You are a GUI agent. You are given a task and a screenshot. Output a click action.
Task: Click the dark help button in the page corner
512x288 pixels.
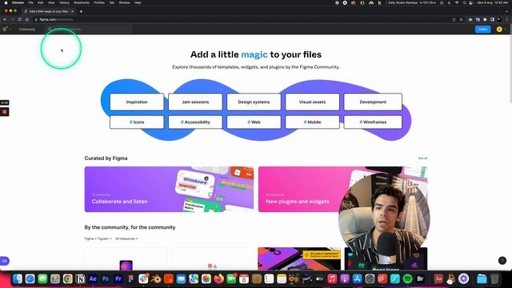(x=502, y=260)
